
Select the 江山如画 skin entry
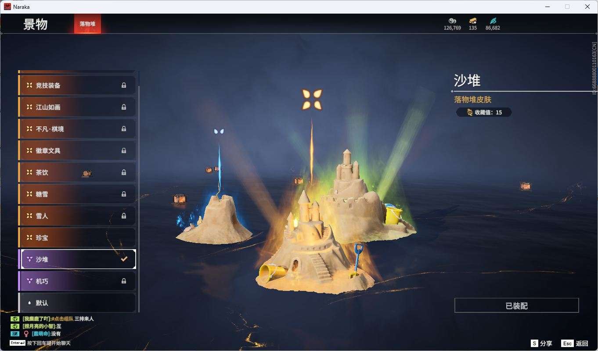tap(77, 107)
